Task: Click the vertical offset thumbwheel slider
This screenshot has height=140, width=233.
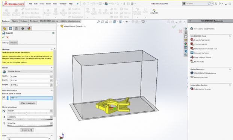Action: (30, 126)
